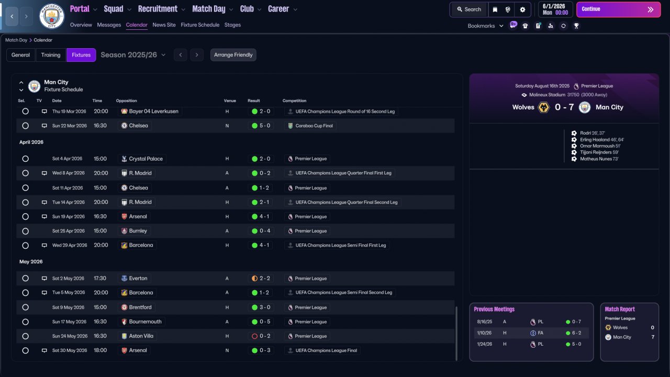
Task: Click the circular arrows icon in the bookmarks bar
Action: tap(563, 26)
